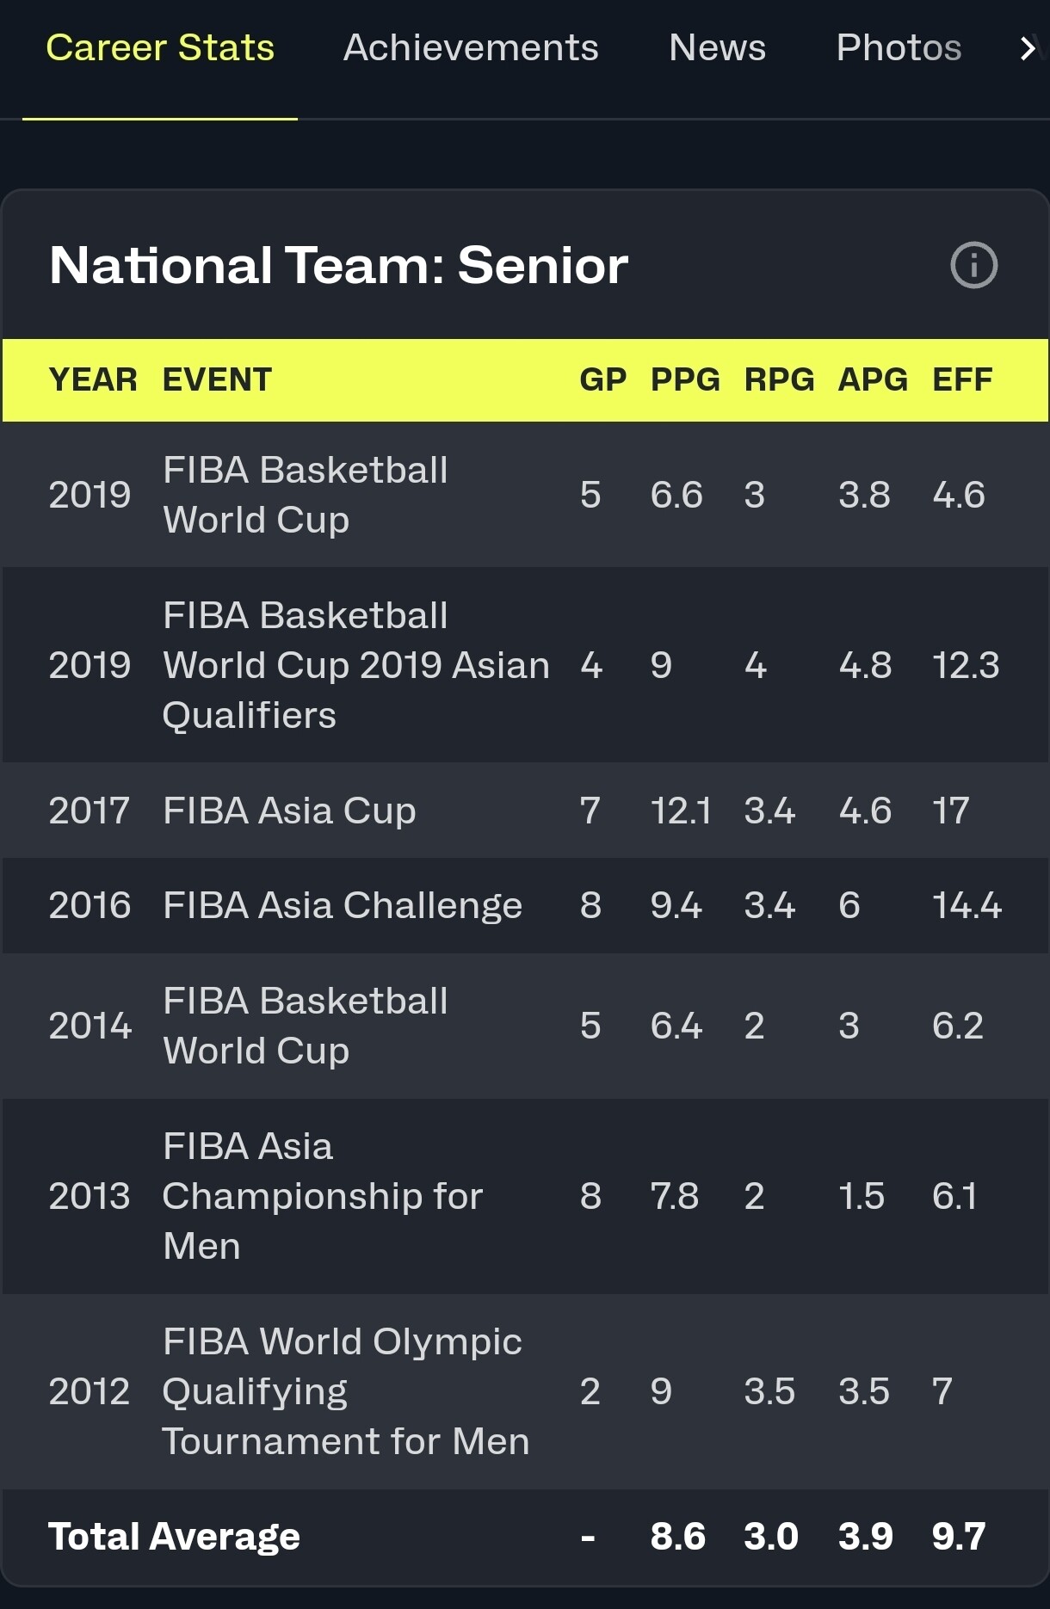This screenshot has height=1609, width=1050.
Task: Select the 2017 FIBA Asia Cup row
Action: [x=525, y=811]
